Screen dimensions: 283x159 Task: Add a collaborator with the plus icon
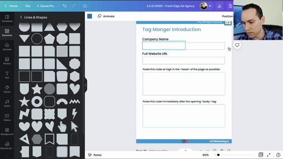210,6
